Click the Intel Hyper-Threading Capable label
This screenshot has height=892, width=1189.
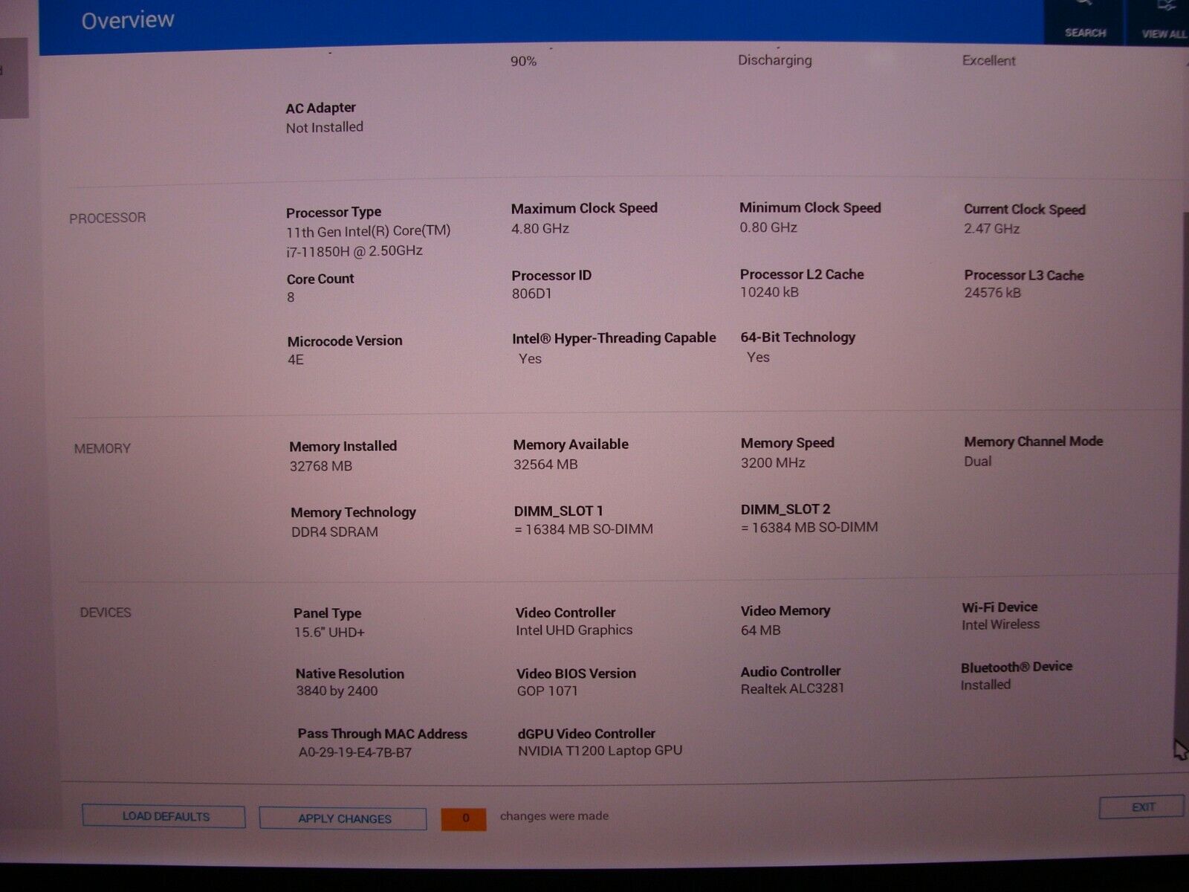pyautogui.click(x=614, y=338)
